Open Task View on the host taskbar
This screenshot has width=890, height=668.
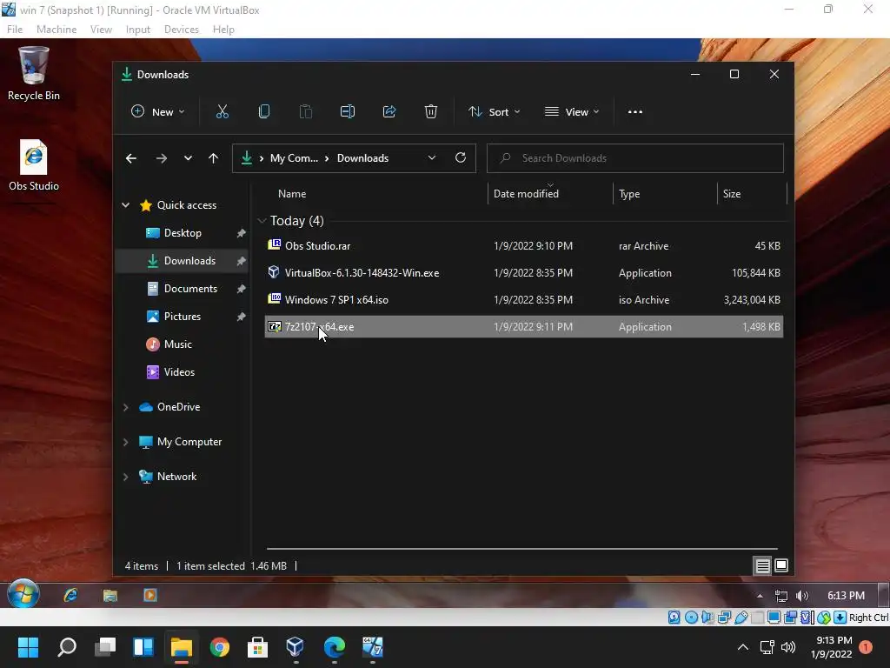pyautogui.click(x=105, y=647)
